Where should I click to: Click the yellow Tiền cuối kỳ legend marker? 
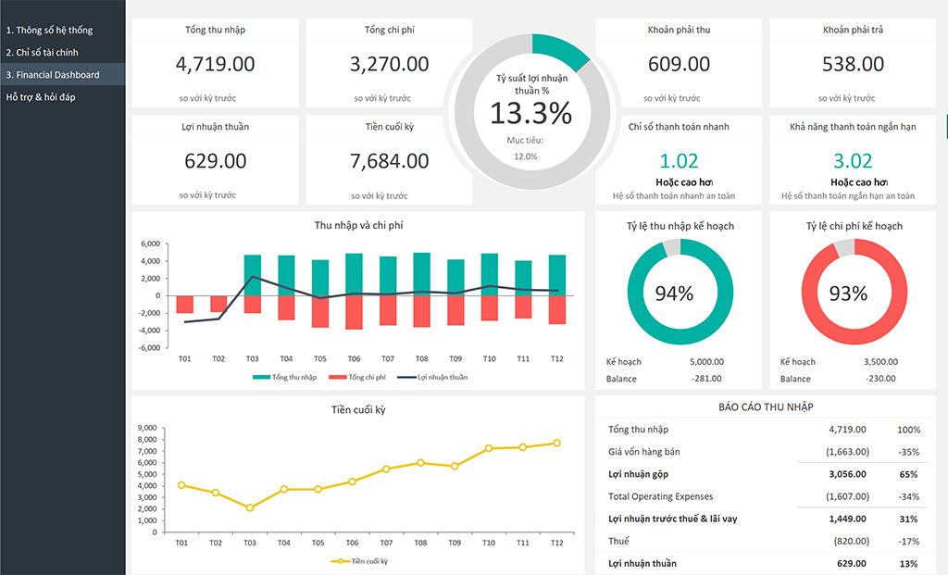(x=341, y=561)
